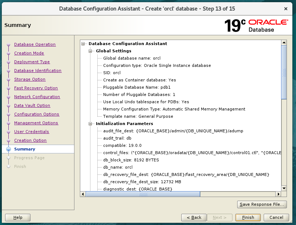
Task: Click the Database Configuration Assistant root label
Action: click(128, 44)
